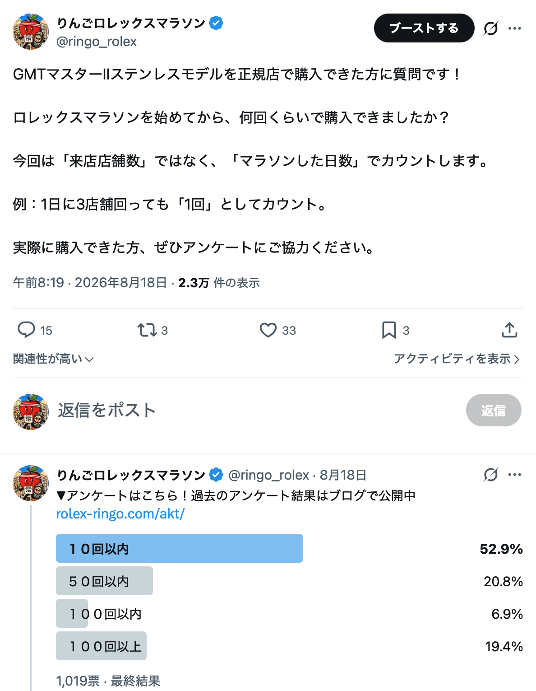Click the blue verified badge in header

pos(217,23)
